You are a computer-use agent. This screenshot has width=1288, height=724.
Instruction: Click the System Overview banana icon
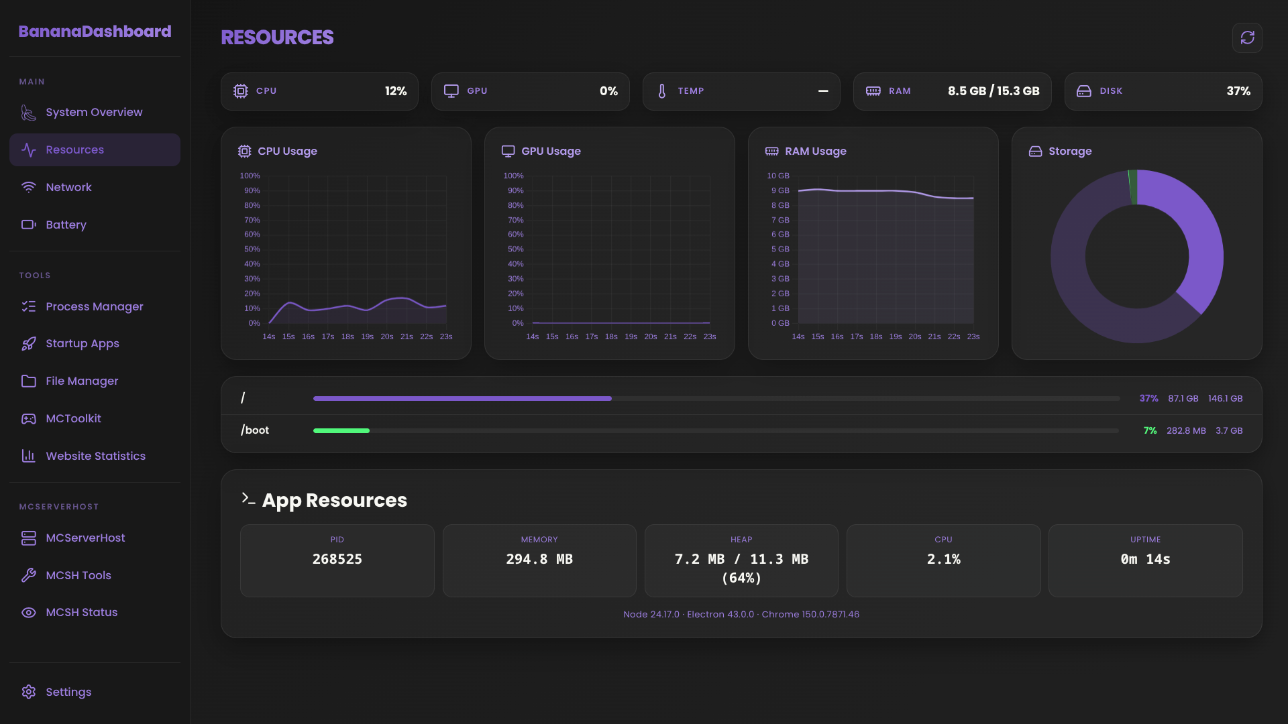tap(28, 113)
